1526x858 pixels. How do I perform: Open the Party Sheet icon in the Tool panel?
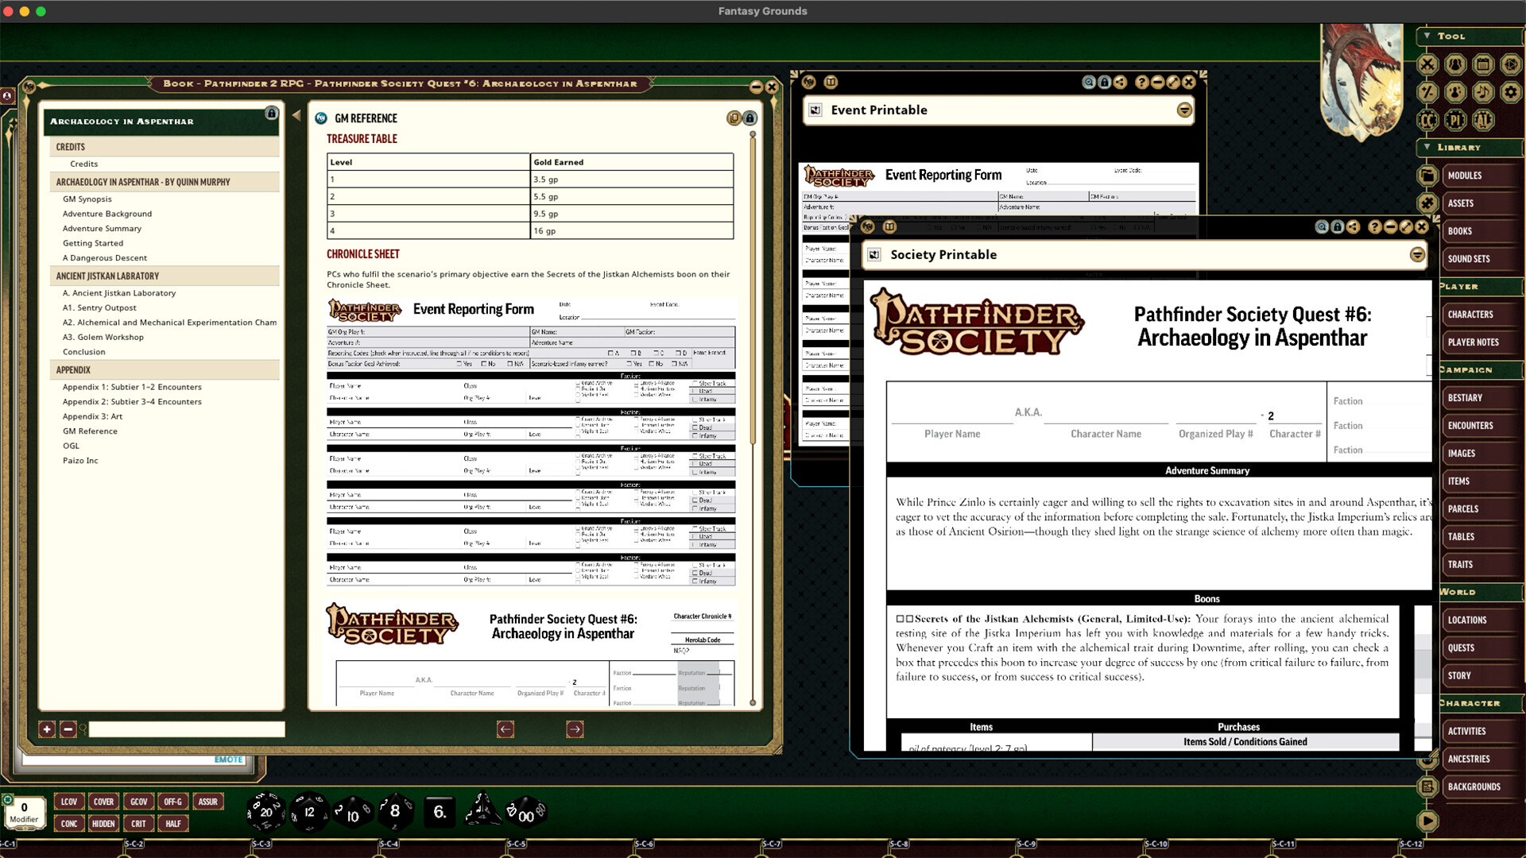1455,65
